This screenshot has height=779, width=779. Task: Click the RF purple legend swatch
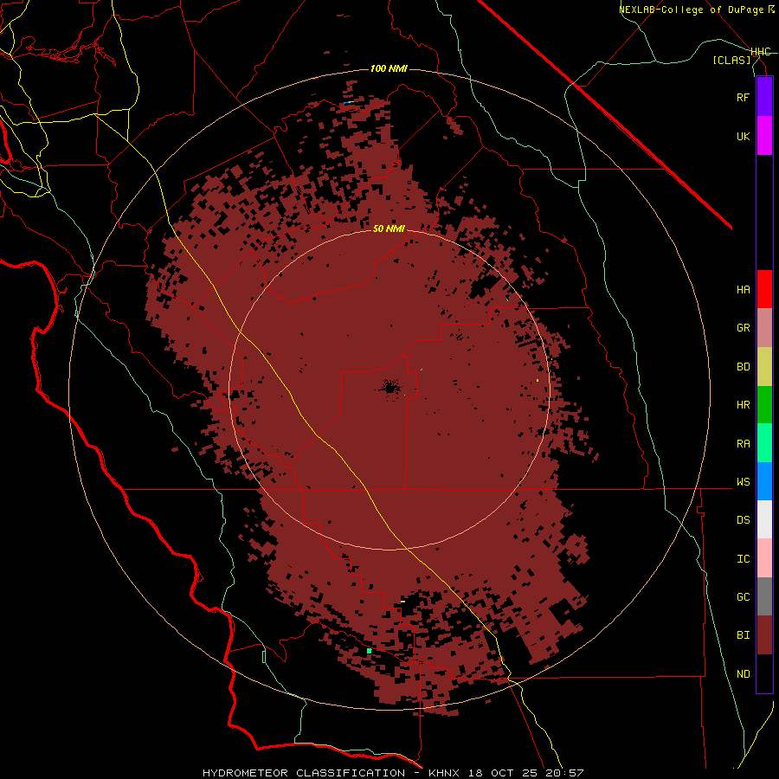click(x=764, y=97)
